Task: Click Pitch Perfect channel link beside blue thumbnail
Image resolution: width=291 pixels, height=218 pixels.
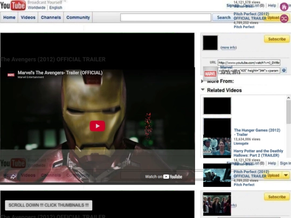Action: click(x=244, y=185)
